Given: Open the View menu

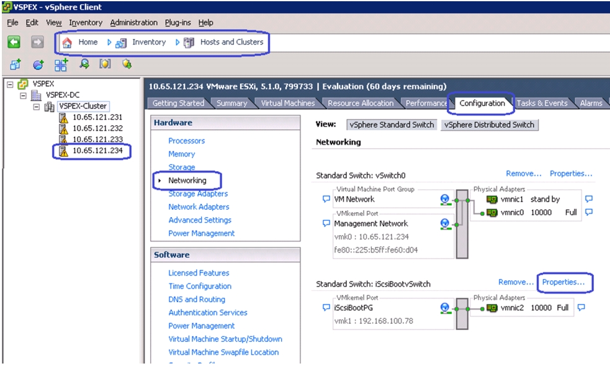Looking at the screenshot, I should click(54, 22).
